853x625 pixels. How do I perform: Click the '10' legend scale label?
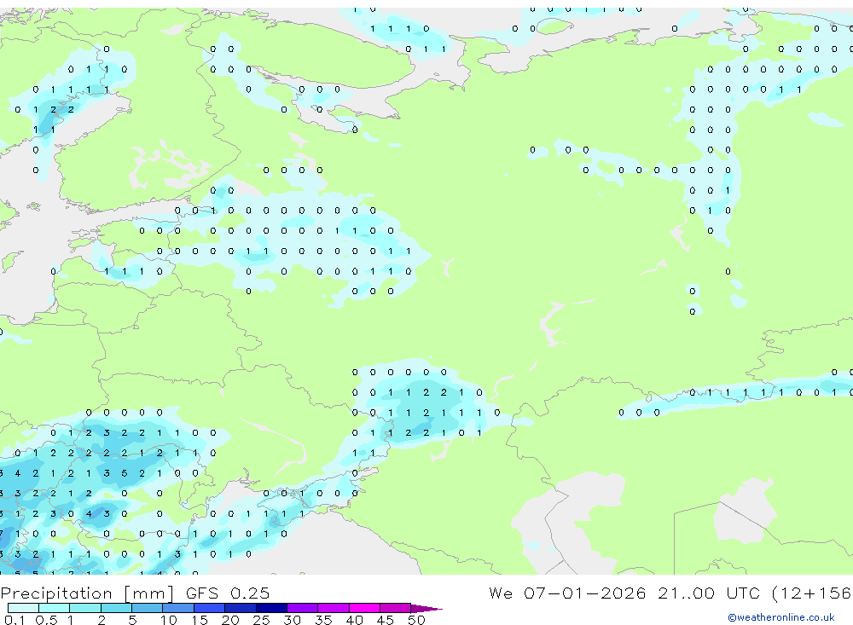pyautogui.click(x=169, y=620)
